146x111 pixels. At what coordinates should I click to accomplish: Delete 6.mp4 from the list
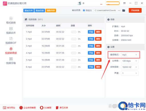coord(98,67)
